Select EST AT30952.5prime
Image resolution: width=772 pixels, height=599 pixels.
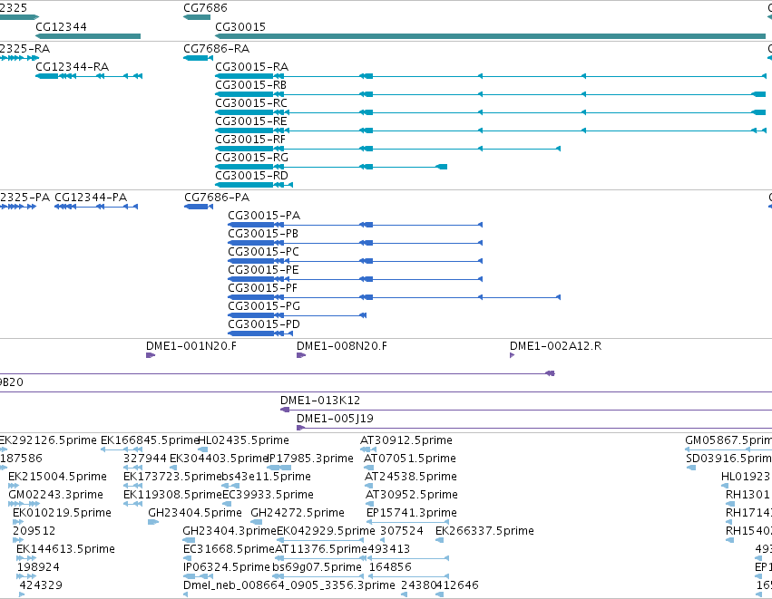[412, 495]
